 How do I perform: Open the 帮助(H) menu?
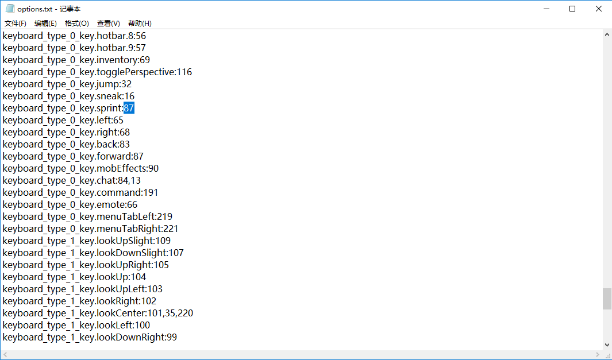coord(140,24)
